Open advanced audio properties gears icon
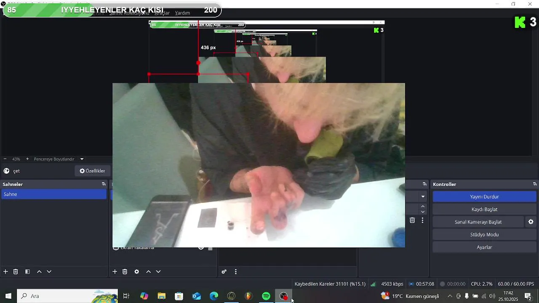539x303 pixels. coord(224,272)
